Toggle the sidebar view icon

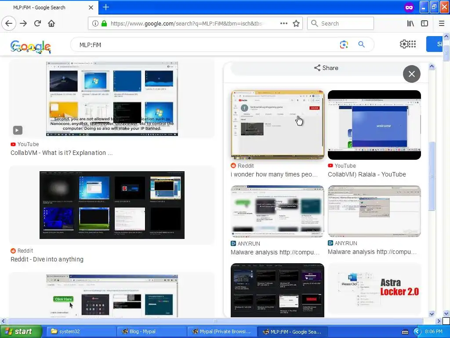pyautogui.click(x=425, y=23)
